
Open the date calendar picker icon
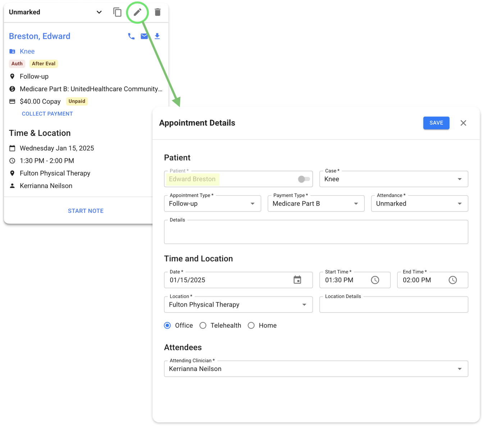coord(297,280)
